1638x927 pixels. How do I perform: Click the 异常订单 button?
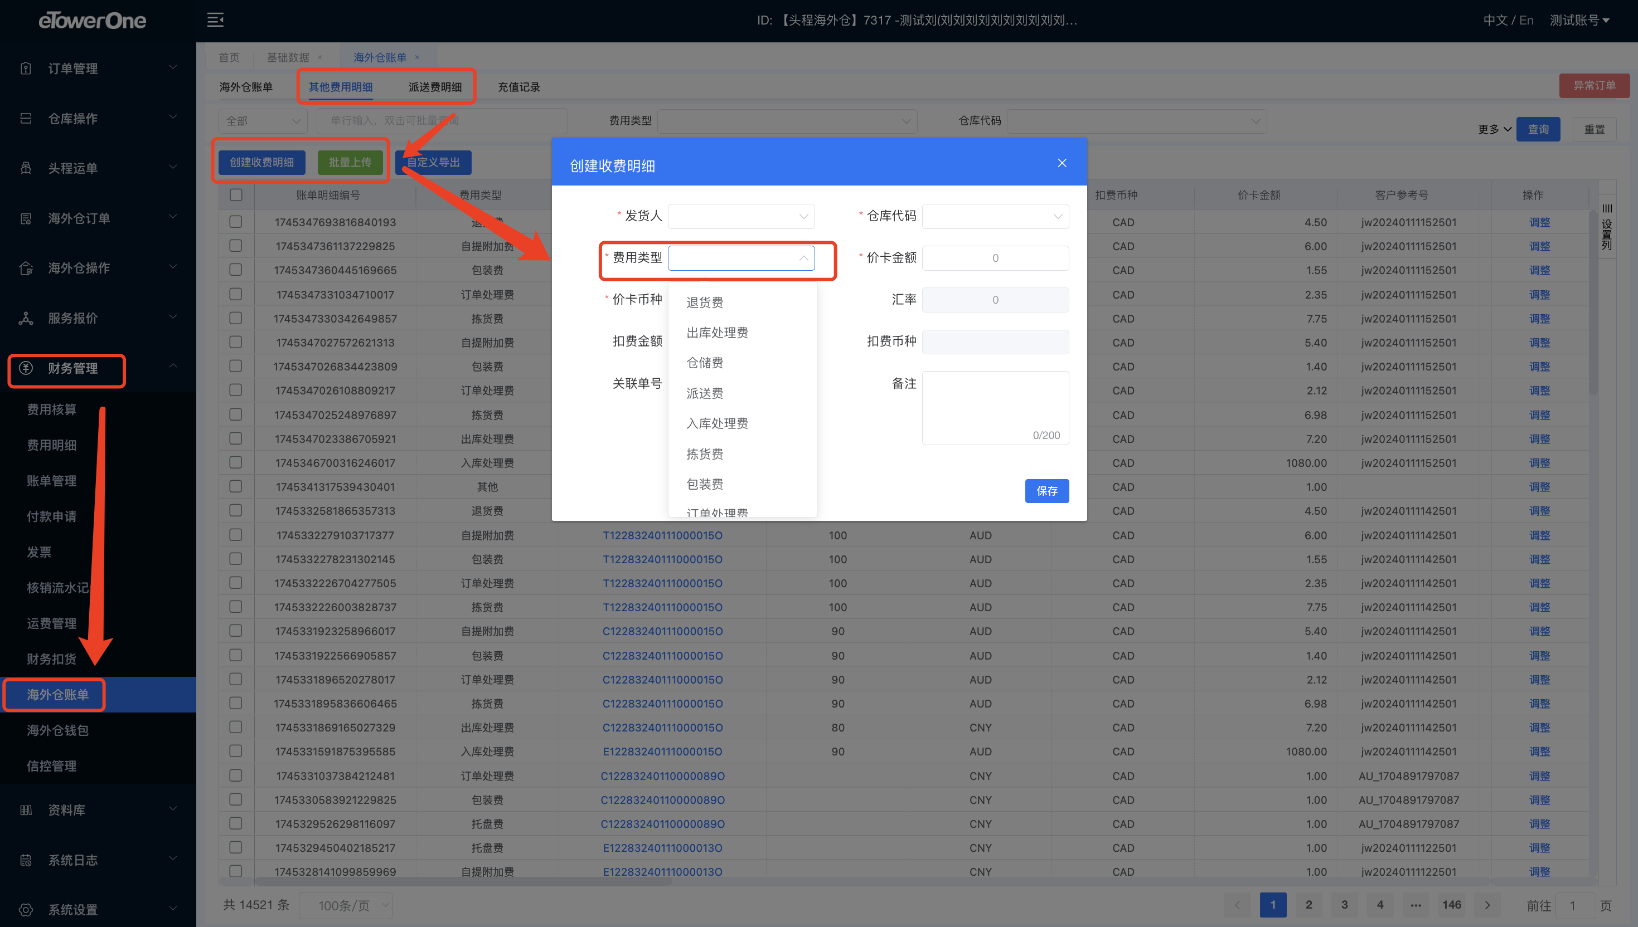click(1593, 85)
